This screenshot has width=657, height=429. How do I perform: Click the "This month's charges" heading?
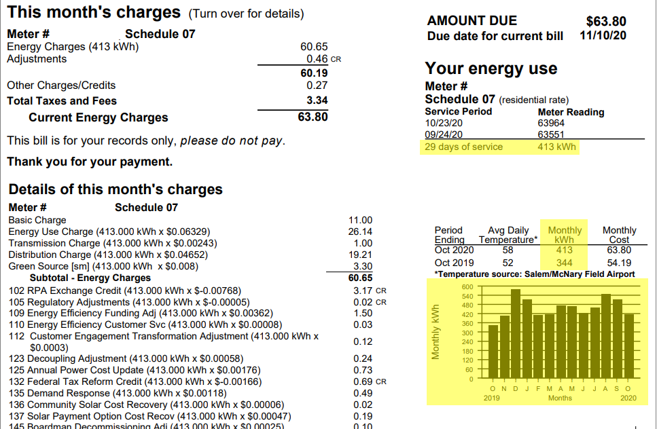(94, 12)
